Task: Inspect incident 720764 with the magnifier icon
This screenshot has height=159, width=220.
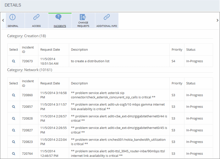Action: click(x=14, y=154)
